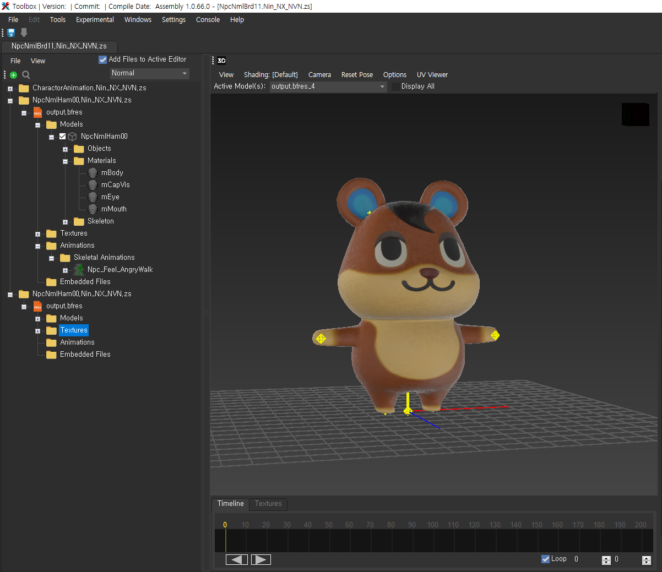Expand the Objects folder node
The height and width of the screenshot is (572, 662).
click(65, 149)
